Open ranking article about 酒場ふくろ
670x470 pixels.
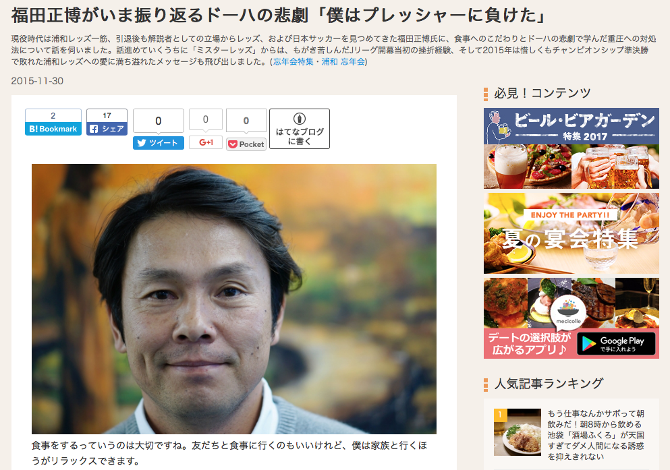coord(596,434)
